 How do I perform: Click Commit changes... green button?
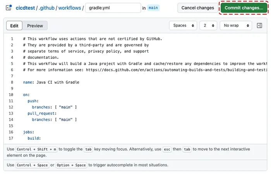click(244, 8)
